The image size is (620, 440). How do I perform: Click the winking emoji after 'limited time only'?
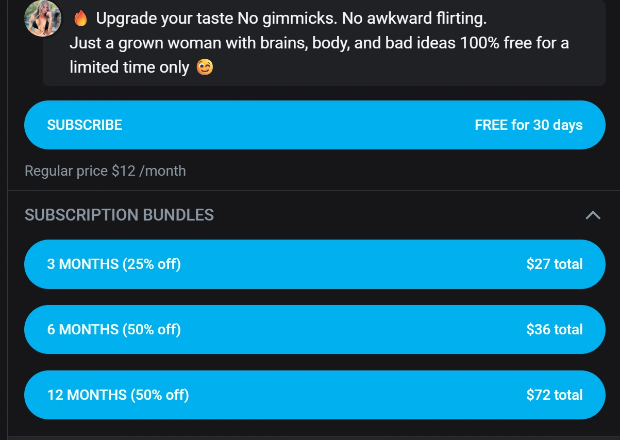tap(205, 67)
